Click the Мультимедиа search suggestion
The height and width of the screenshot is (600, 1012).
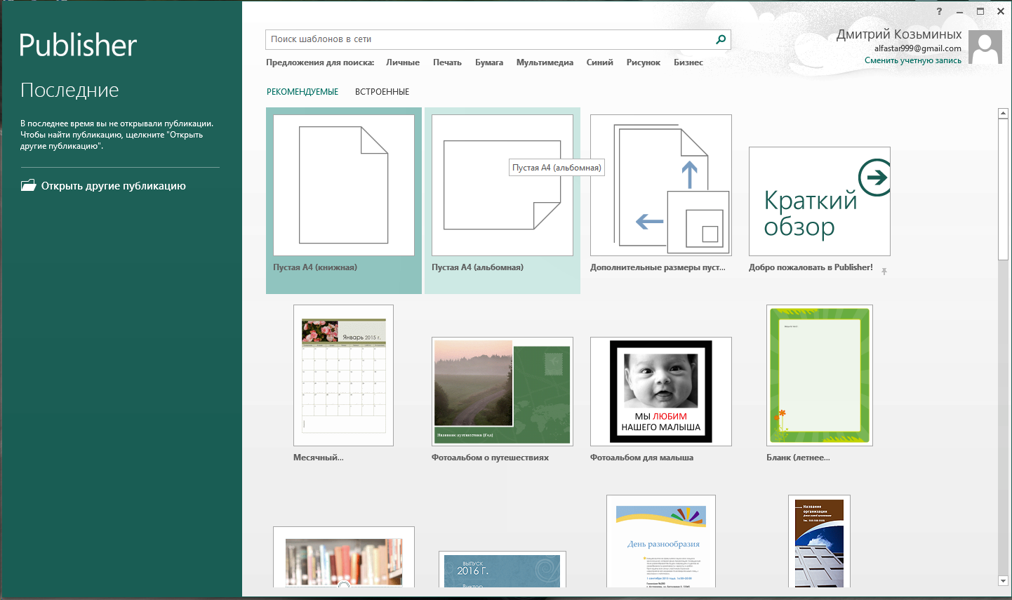(x=545, y=62)
